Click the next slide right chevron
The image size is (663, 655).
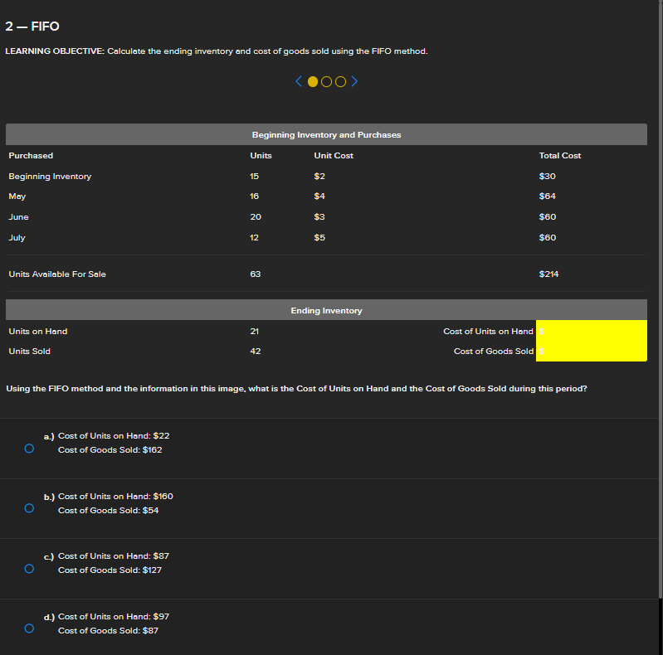coord(354,81)
